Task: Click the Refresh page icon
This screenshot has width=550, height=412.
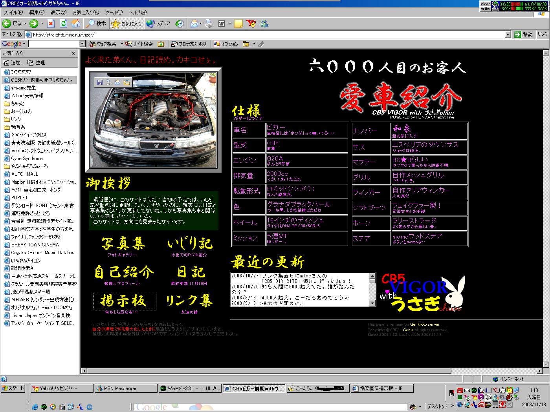Action: (63, 24)
